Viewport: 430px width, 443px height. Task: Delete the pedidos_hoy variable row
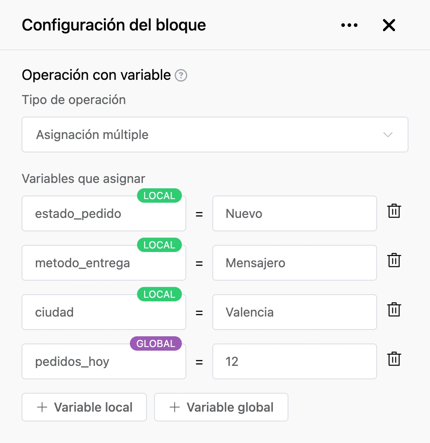[394, 359]
